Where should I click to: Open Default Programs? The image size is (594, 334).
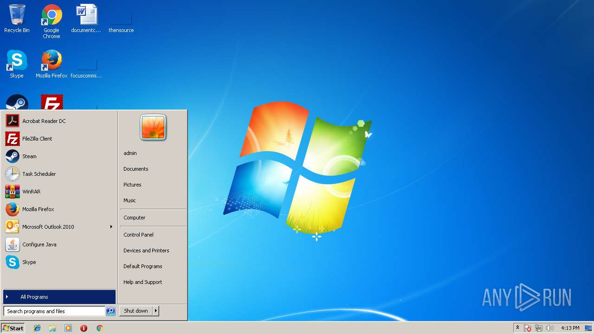click(153, 266)
